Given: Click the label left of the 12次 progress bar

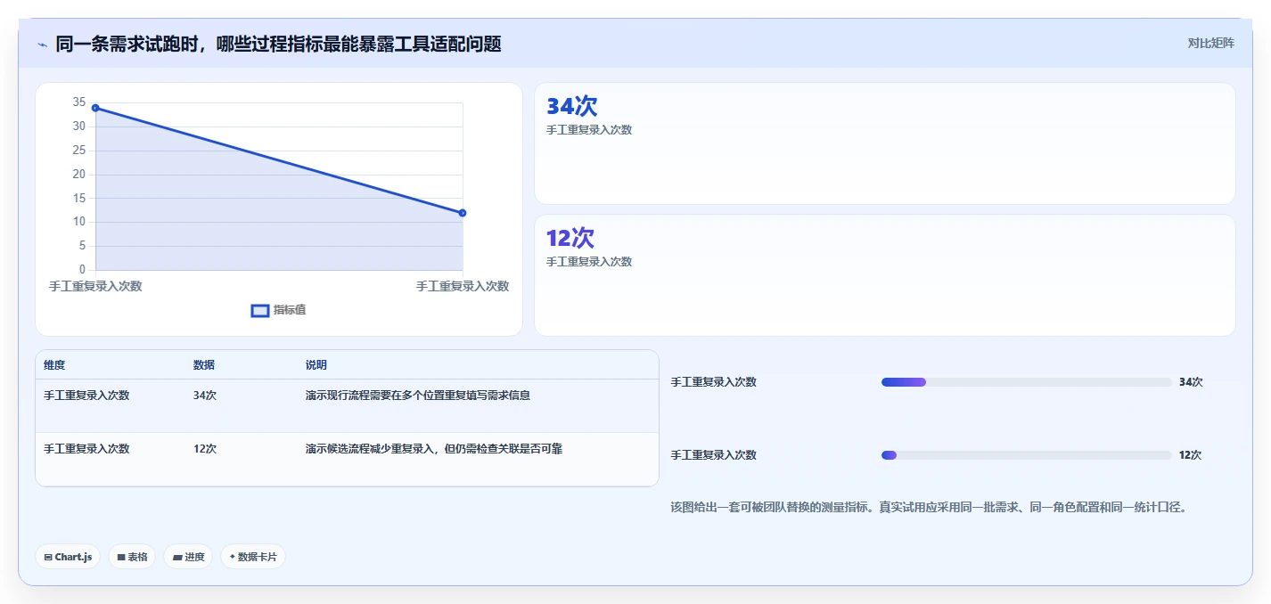Looking at the screenshot, I should [x=713, y=455].
